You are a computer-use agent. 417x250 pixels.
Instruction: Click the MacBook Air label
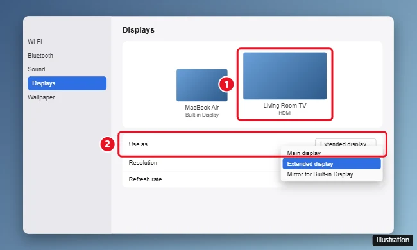coord(202,108)
